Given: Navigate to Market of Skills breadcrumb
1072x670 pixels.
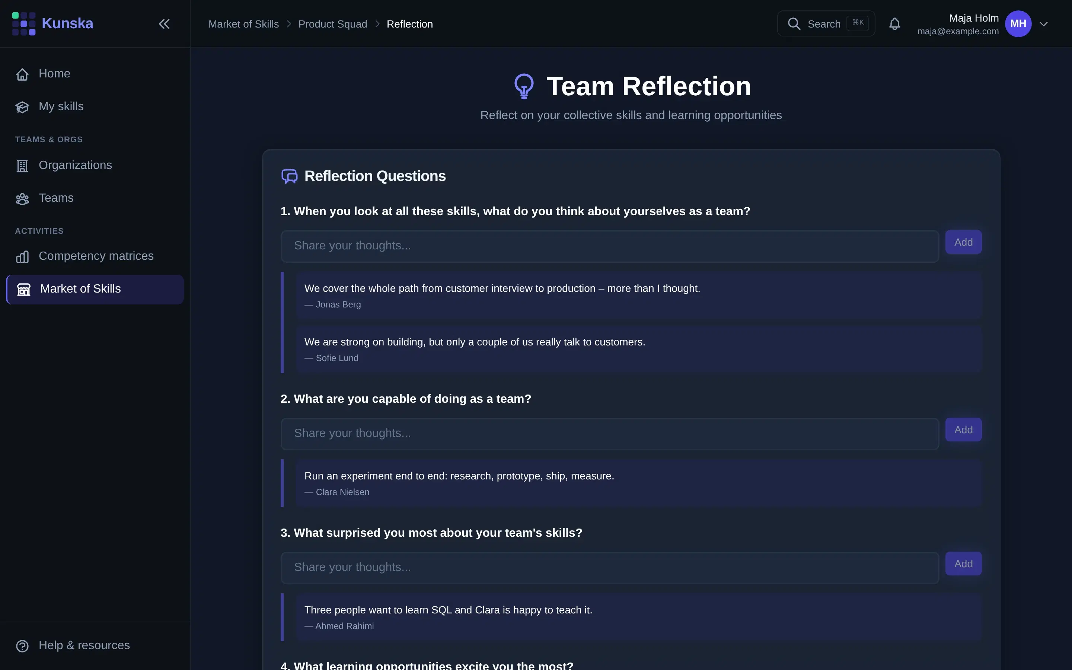Looking at the screenshot, I should click(x=244, y=24).
